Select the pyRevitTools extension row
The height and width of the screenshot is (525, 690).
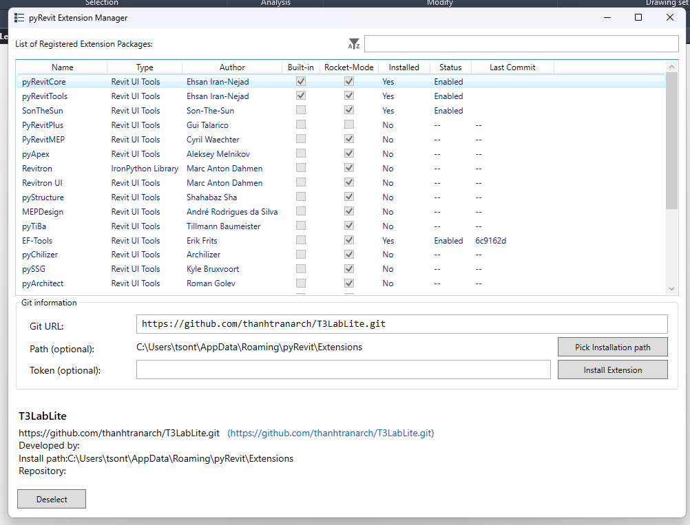341,96
